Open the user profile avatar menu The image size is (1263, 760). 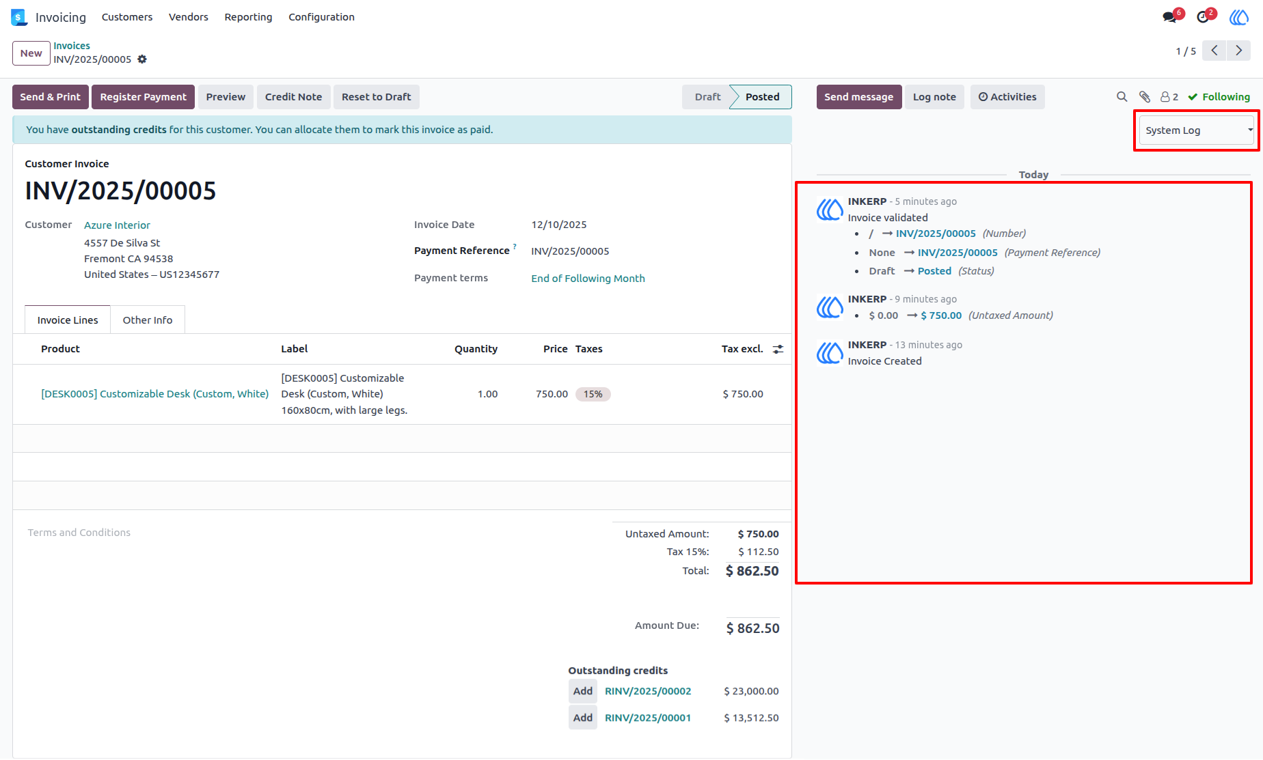1239,17
